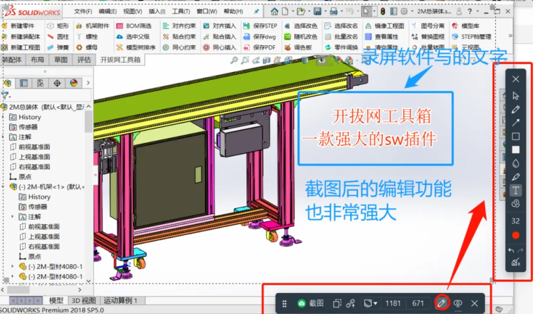The image size is (538, 314).
Task: Open the 查看属性 view properties tool
Action: point(382,37)
